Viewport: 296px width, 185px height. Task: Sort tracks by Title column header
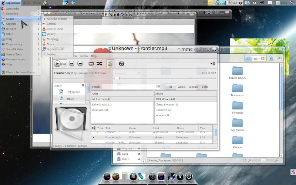click(x=116, y=128)
